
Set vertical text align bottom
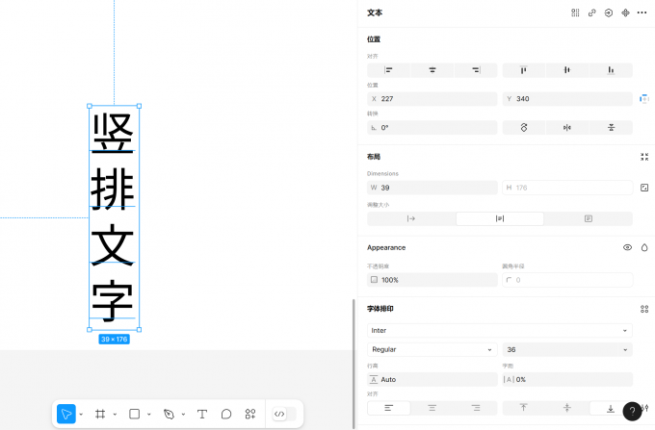[611, 408]
